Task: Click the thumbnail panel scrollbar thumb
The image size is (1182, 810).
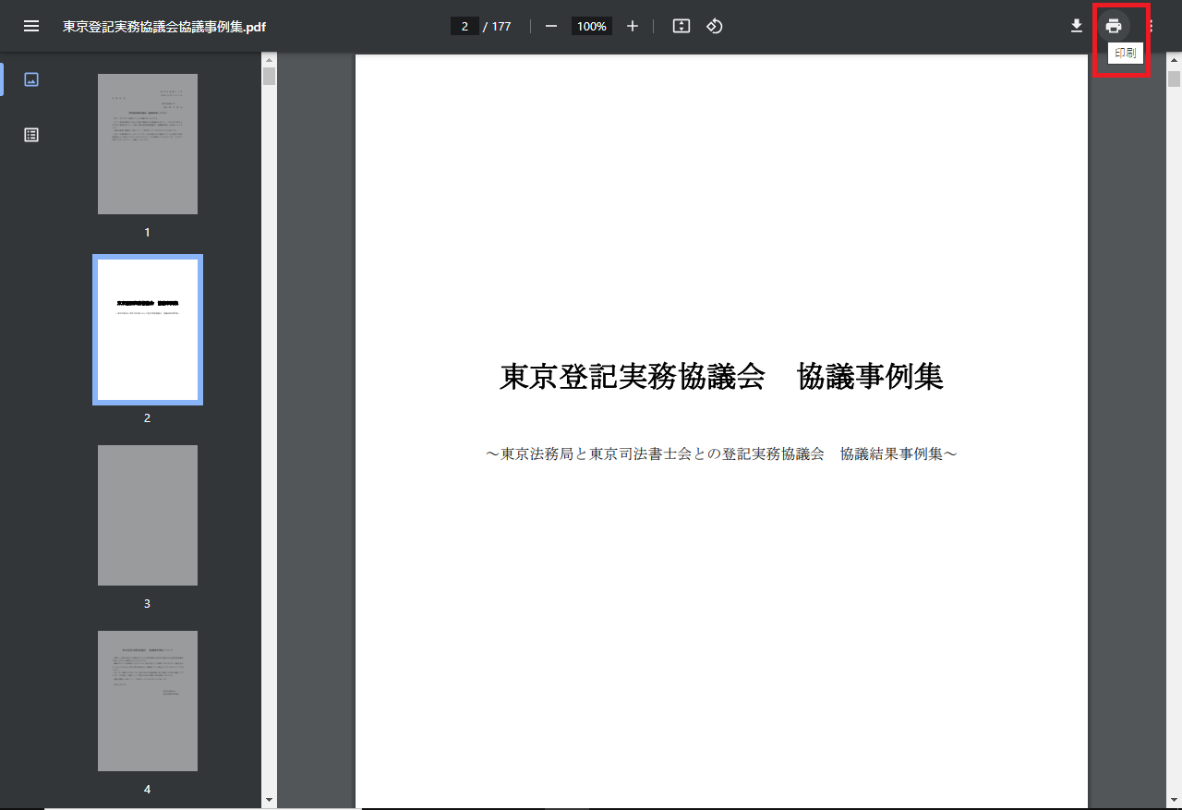Action: click(x=269, y=76)
